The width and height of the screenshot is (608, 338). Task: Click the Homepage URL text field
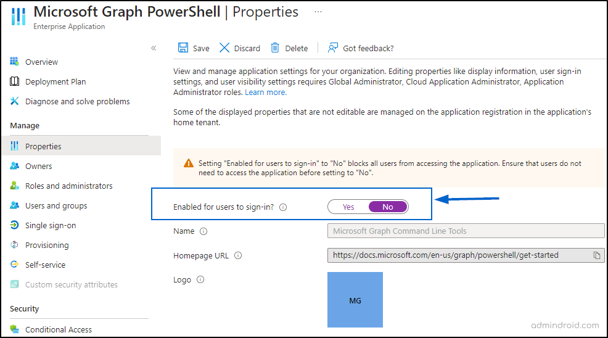click(x=466, y=255)
